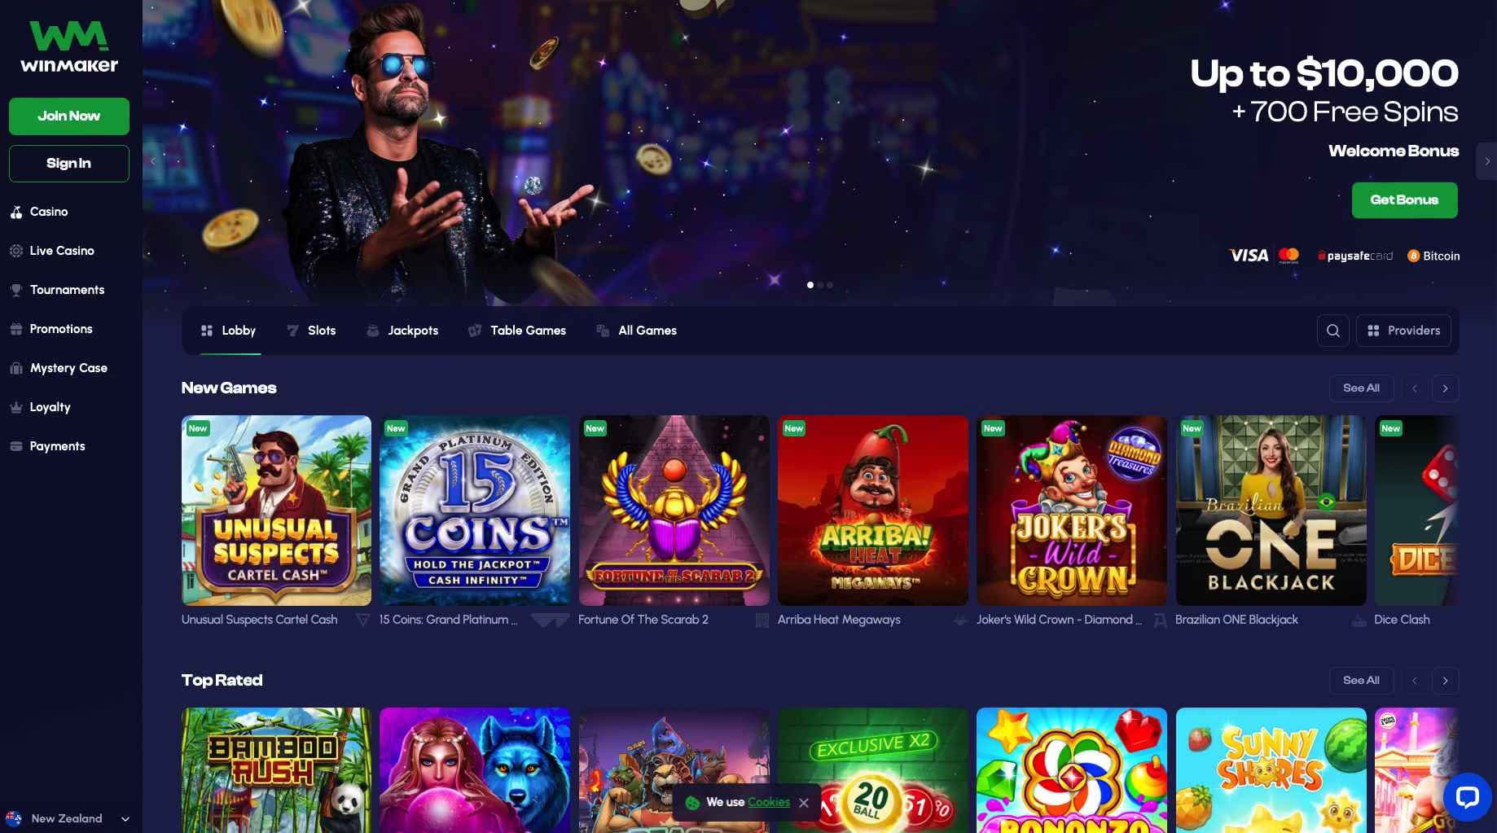Click the Join Now button
Image resolution: width=1497 pixels, height=833 pixels.
pyautogui.click(x=69, y=116)
